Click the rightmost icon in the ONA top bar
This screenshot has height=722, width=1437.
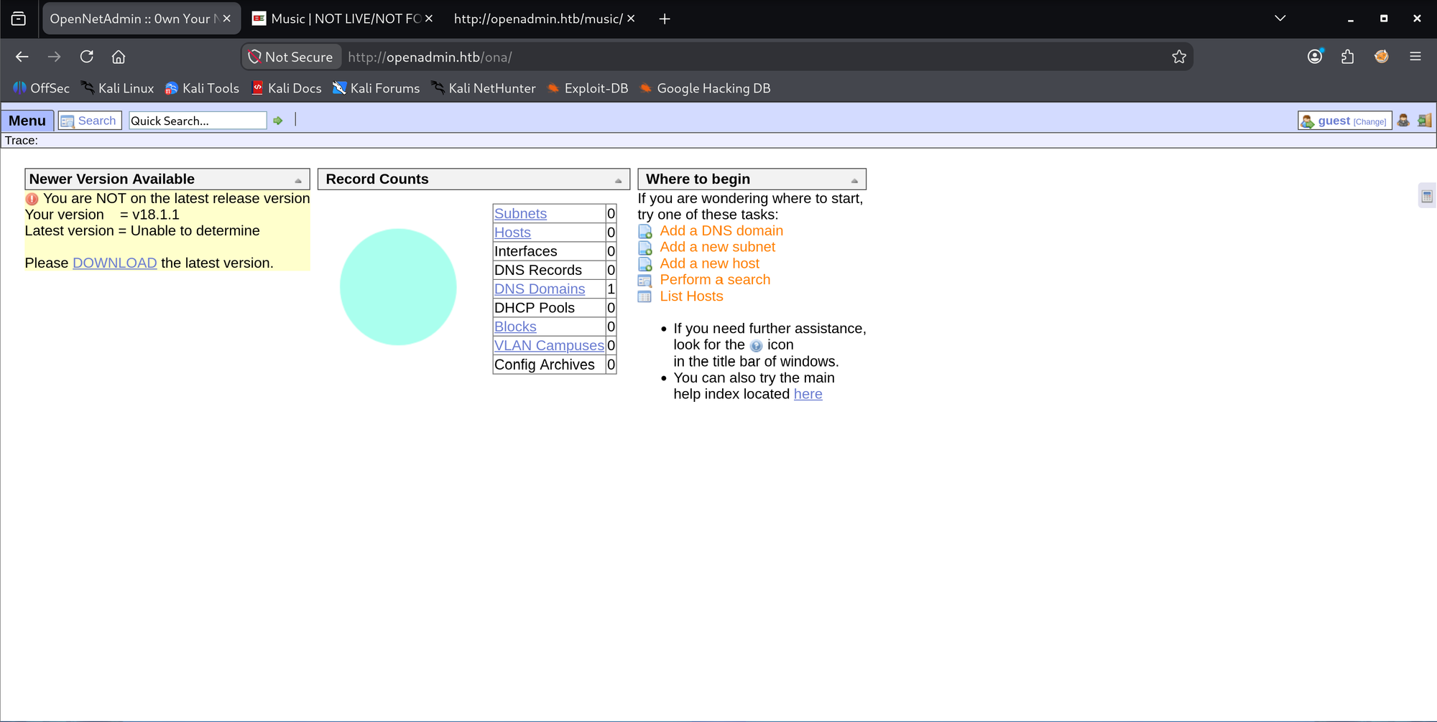coord(1424,121)
